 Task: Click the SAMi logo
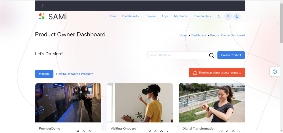[53, 16]
